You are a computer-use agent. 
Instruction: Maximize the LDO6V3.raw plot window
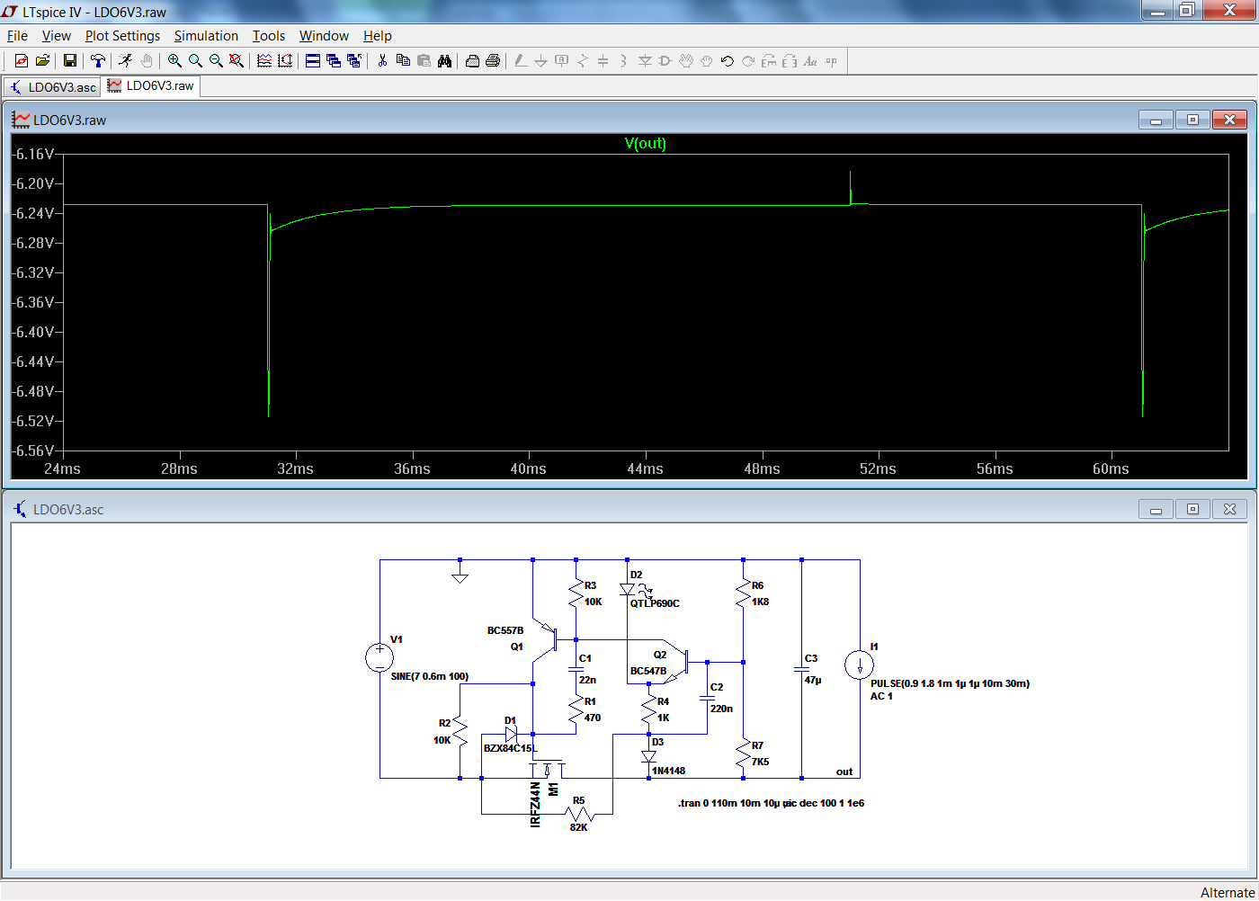point(1192,120)
